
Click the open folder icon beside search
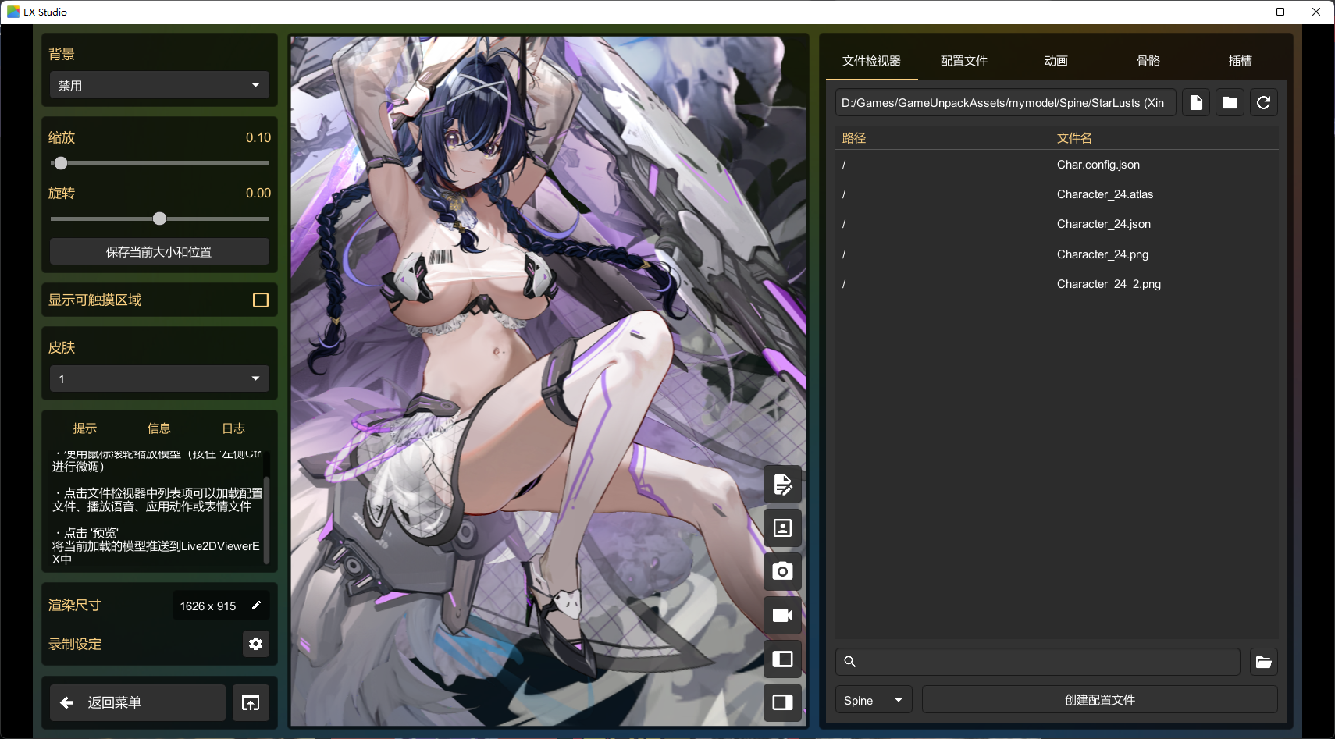tap(1264, 662)
